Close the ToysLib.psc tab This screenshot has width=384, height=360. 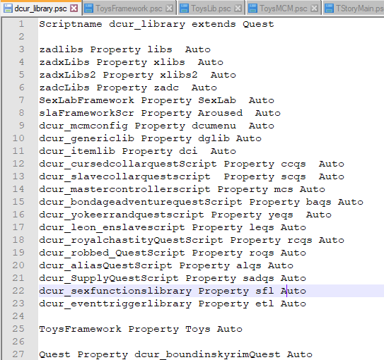(238, 8)
